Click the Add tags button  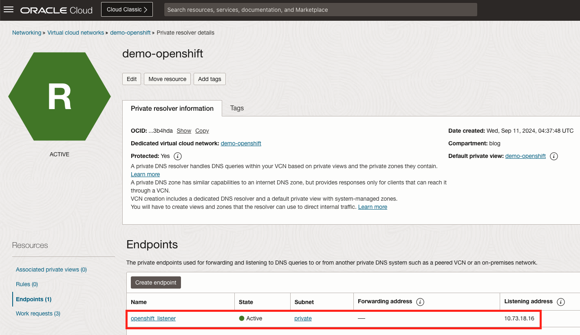click(210, 79)
